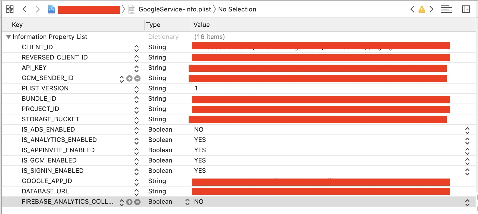Click the No Selection breadcrumb item
The image size is (478, 214).
(x=237, y=9)
